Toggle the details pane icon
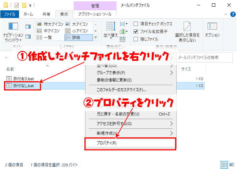Screen dimensions: 237x169 (x=28, y=37)
